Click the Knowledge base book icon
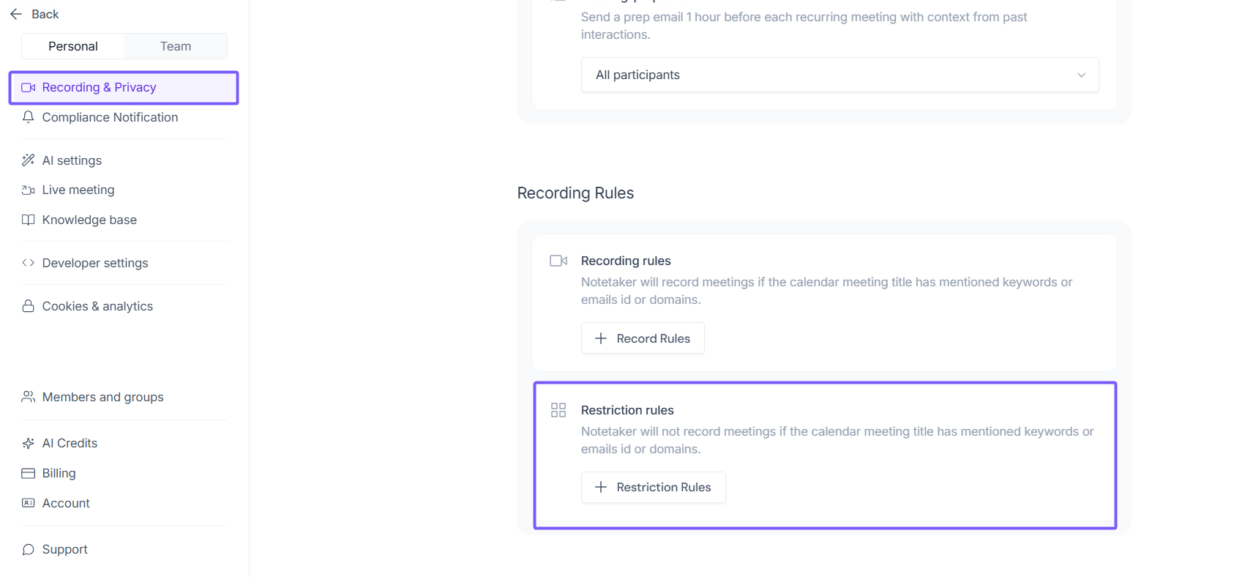 (29, 220)
